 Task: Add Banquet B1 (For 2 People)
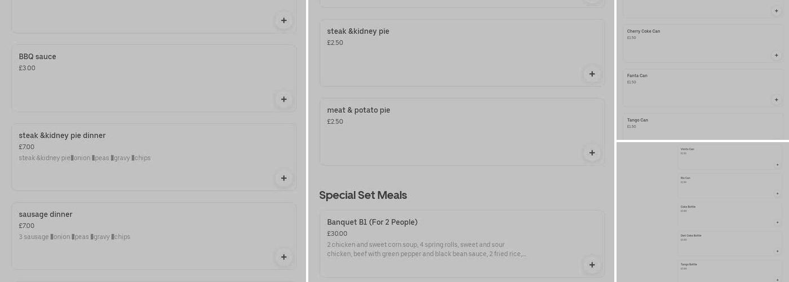tap(592, 265)
